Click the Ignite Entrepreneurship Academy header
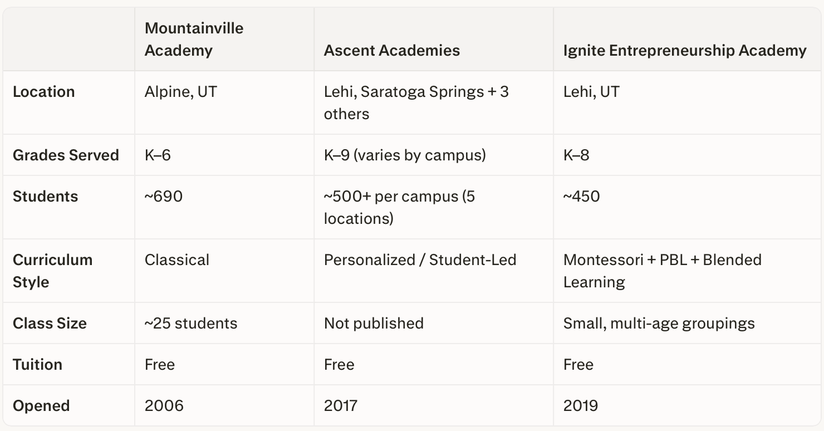This screenshot has height=431, width=824. pos(685,50)
